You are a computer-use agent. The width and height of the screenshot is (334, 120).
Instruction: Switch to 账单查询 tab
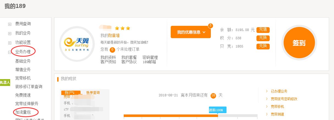pyautogui.click(x=93, y=93)
